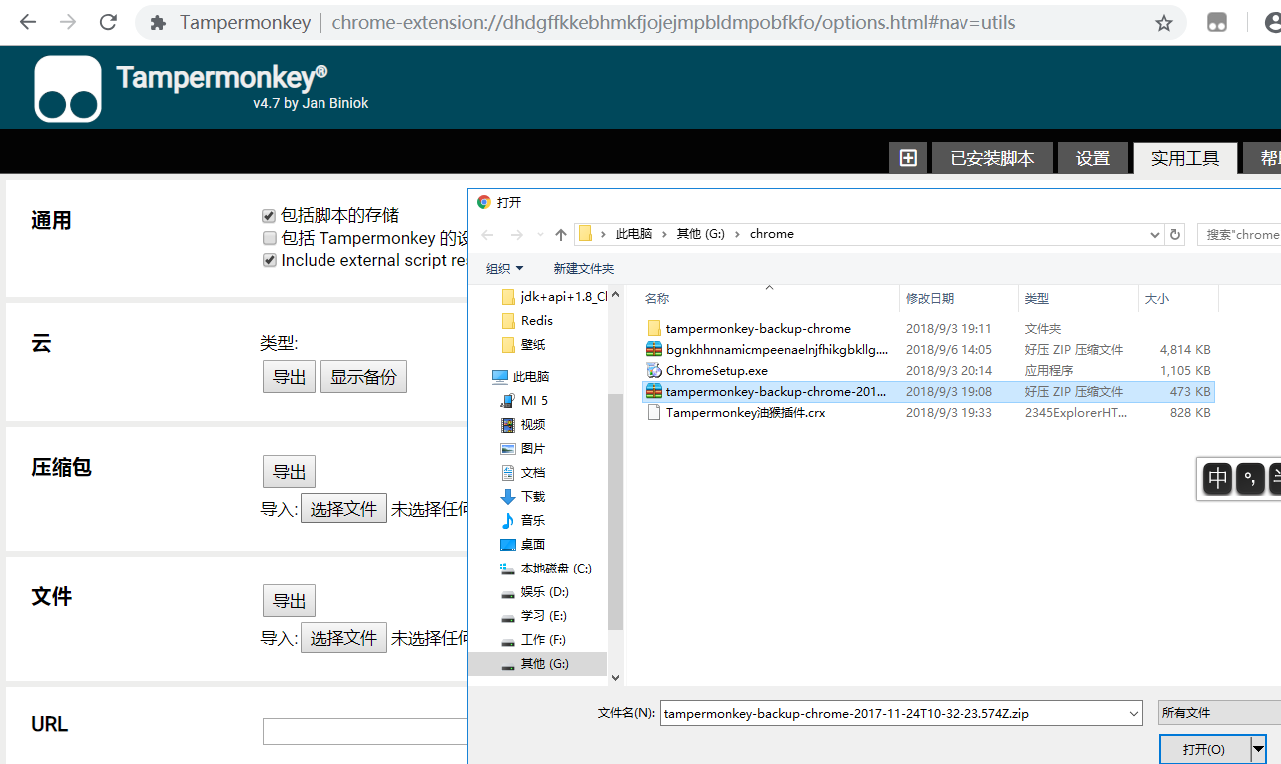Switch to the 设置 tab

coord(1093,158)
